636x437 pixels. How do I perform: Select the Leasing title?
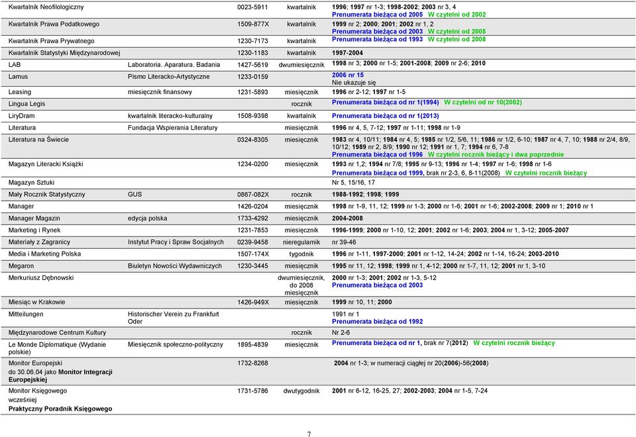coord(19,92)
